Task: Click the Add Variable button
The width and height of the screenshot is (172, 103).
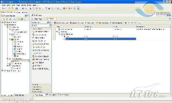Action: pos(102,23)
